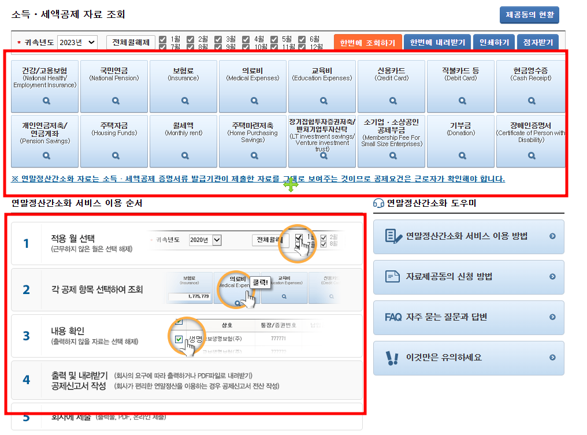This screenshot has height=435, width=587.
Task: Toggle the 12월 checkbox
Action: tap(302, 47)
